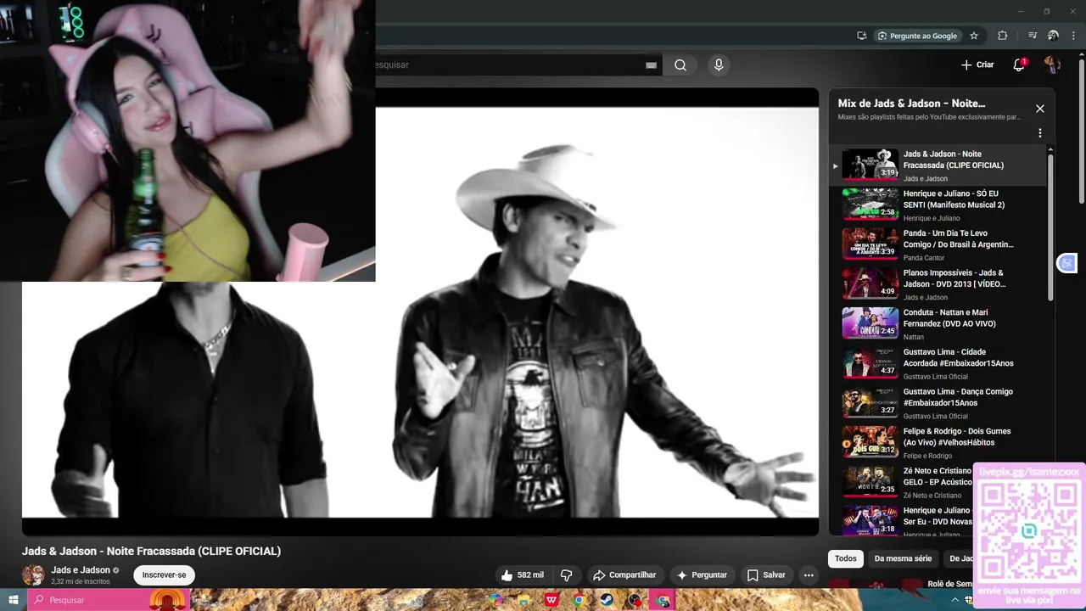This screenshot has height=611, width=1086.
Task: Open Planos Impossíveis video thumbnail
Action: (870, 283)
